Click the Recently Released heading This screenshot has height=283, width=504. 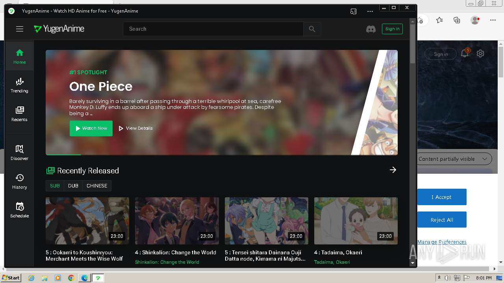point(88,171)
